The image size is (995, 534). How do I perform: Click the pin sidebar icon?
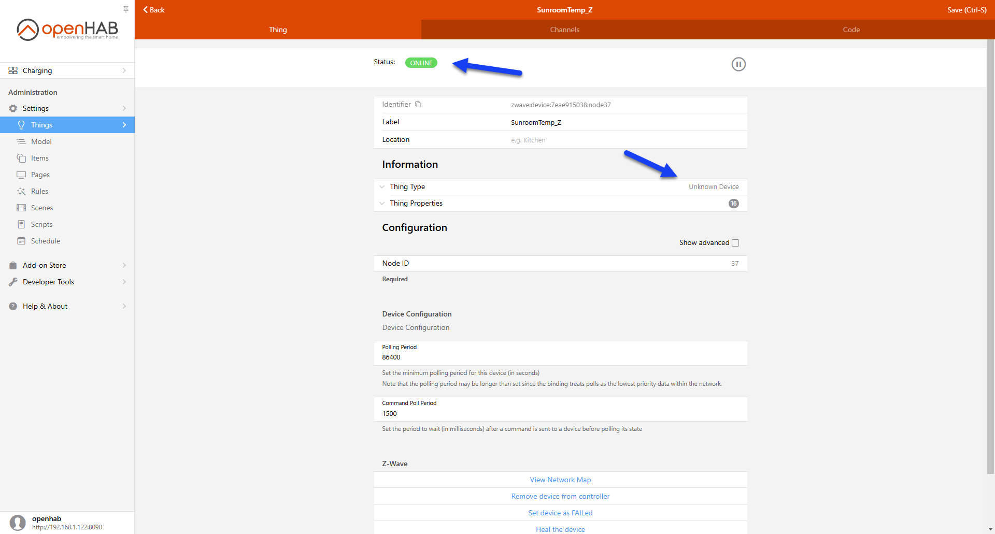(x=126, y=9)
